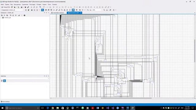This screenshot has width=196, height=110.
Task: Open Google Chrome from the taskbar
Action: click(53, 108)
